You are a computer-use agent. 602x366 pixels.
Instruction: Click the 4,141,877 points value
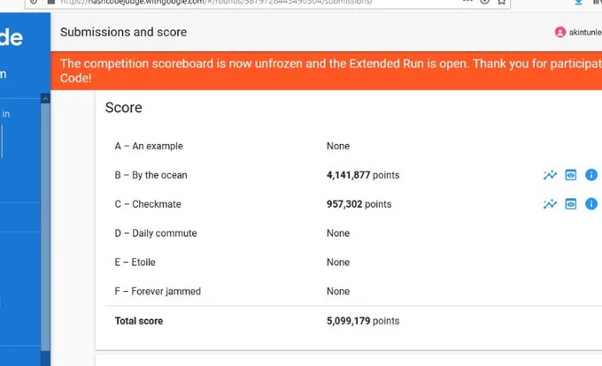coord(363,175)
